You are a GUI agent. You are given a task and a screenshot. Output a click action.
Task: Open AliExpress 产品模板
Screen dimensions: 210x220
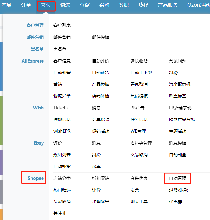tap(101, 84)
